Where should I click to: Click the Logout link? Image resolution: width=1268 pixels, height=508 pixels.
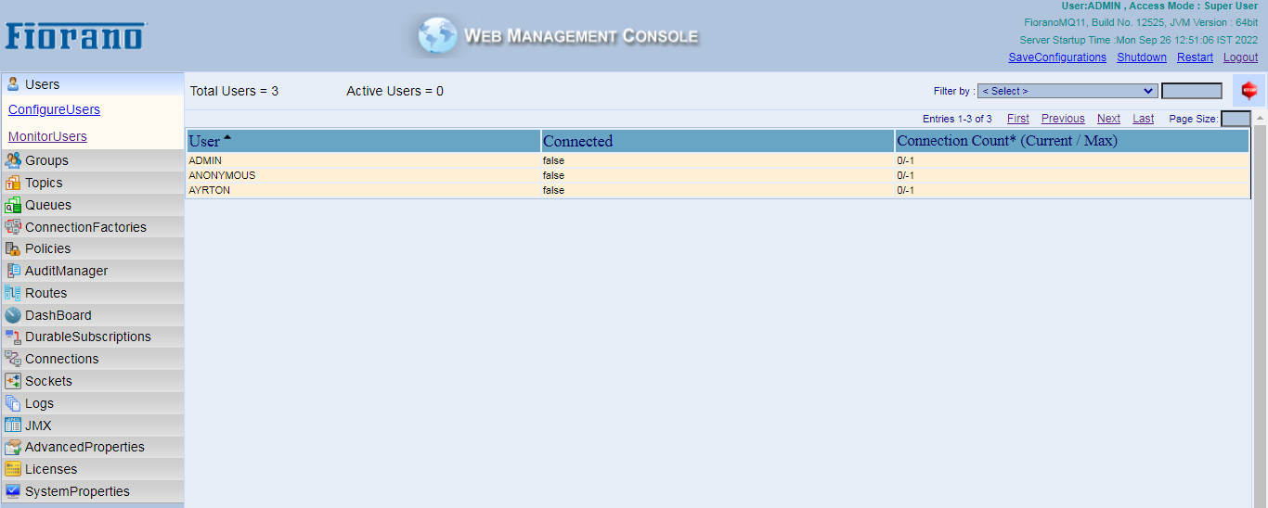coord(1240,57)
